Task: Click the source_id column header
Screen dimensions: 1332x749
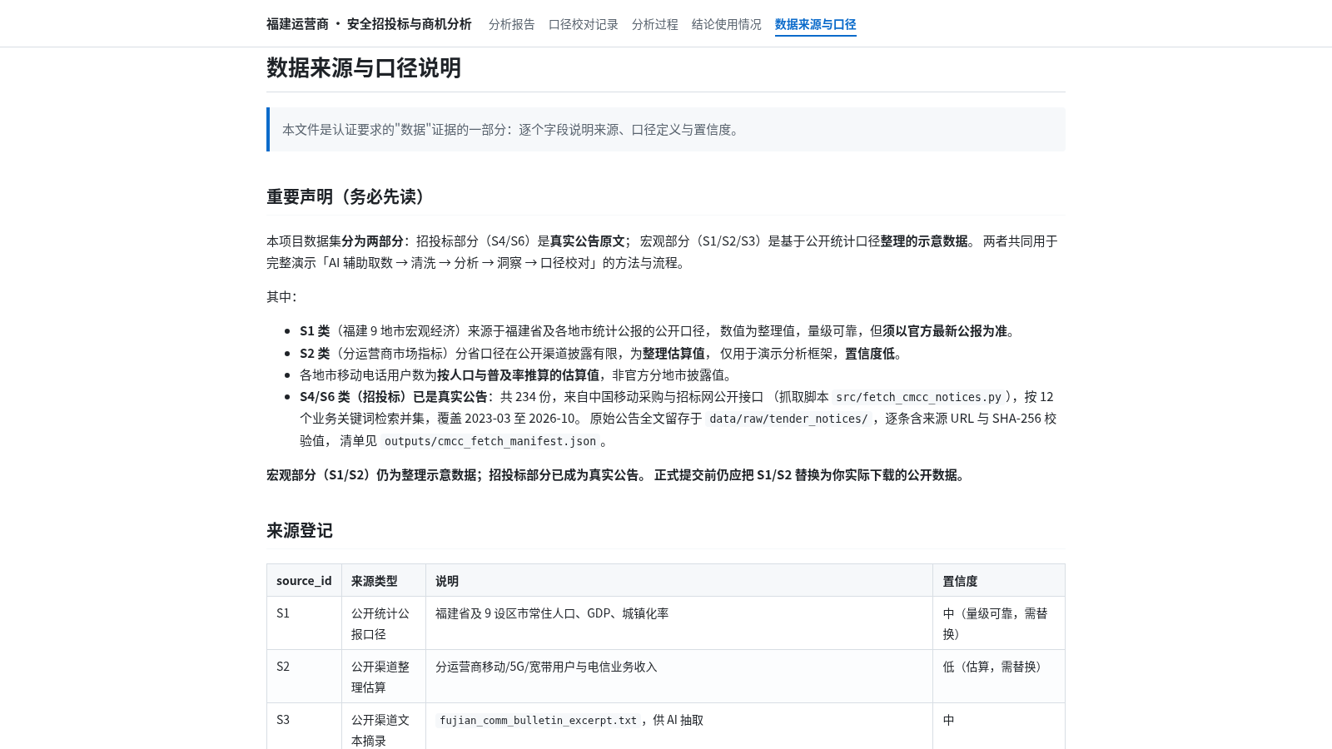Action: point(304,581)
